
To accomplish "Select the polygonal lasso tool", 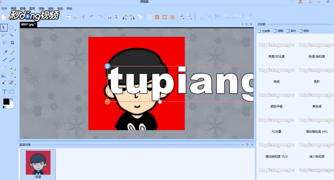I will (4, 43).
